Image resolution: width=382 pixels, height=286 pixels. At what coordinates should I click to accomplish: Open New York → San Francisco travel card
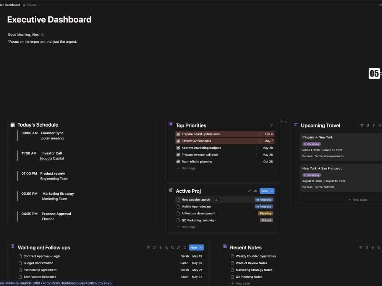tap(341, 178)
